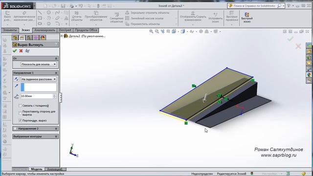Select the Circle sketch tool
Screen dimensions: 313x176
49,13
